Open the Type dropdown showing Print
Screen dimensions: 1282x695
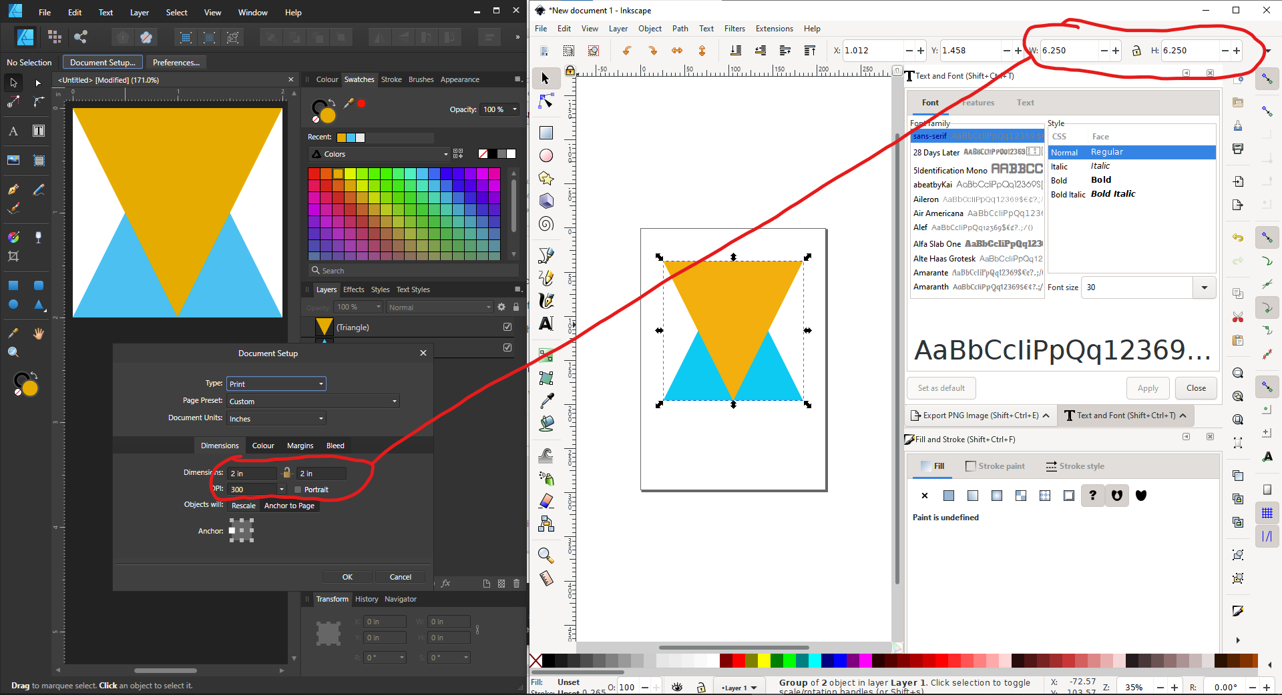click(x=276, y=384)
